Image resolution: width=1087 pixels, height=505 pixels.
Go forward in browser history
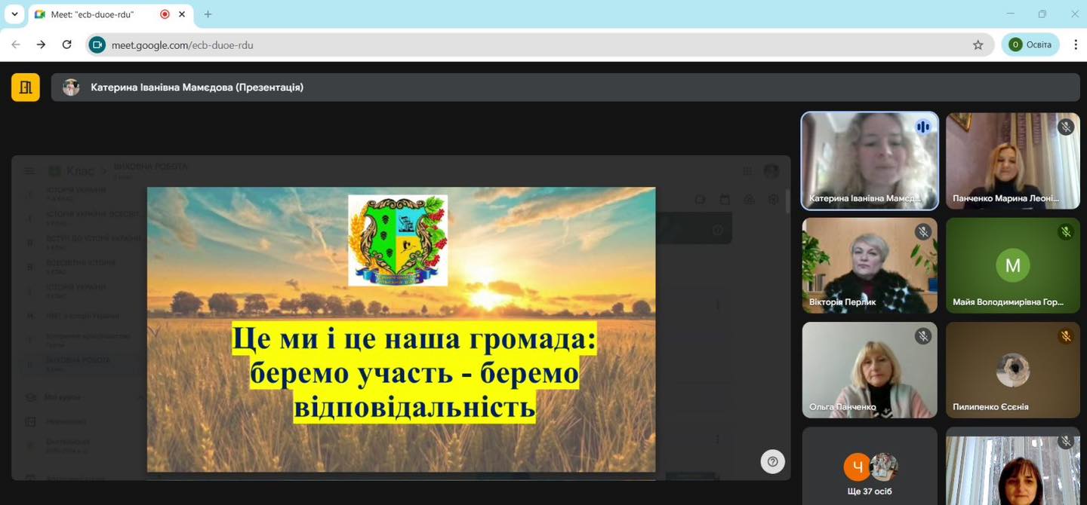point(41,45)
